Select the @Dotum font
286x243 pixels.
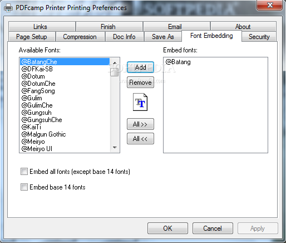pos(65,76)
